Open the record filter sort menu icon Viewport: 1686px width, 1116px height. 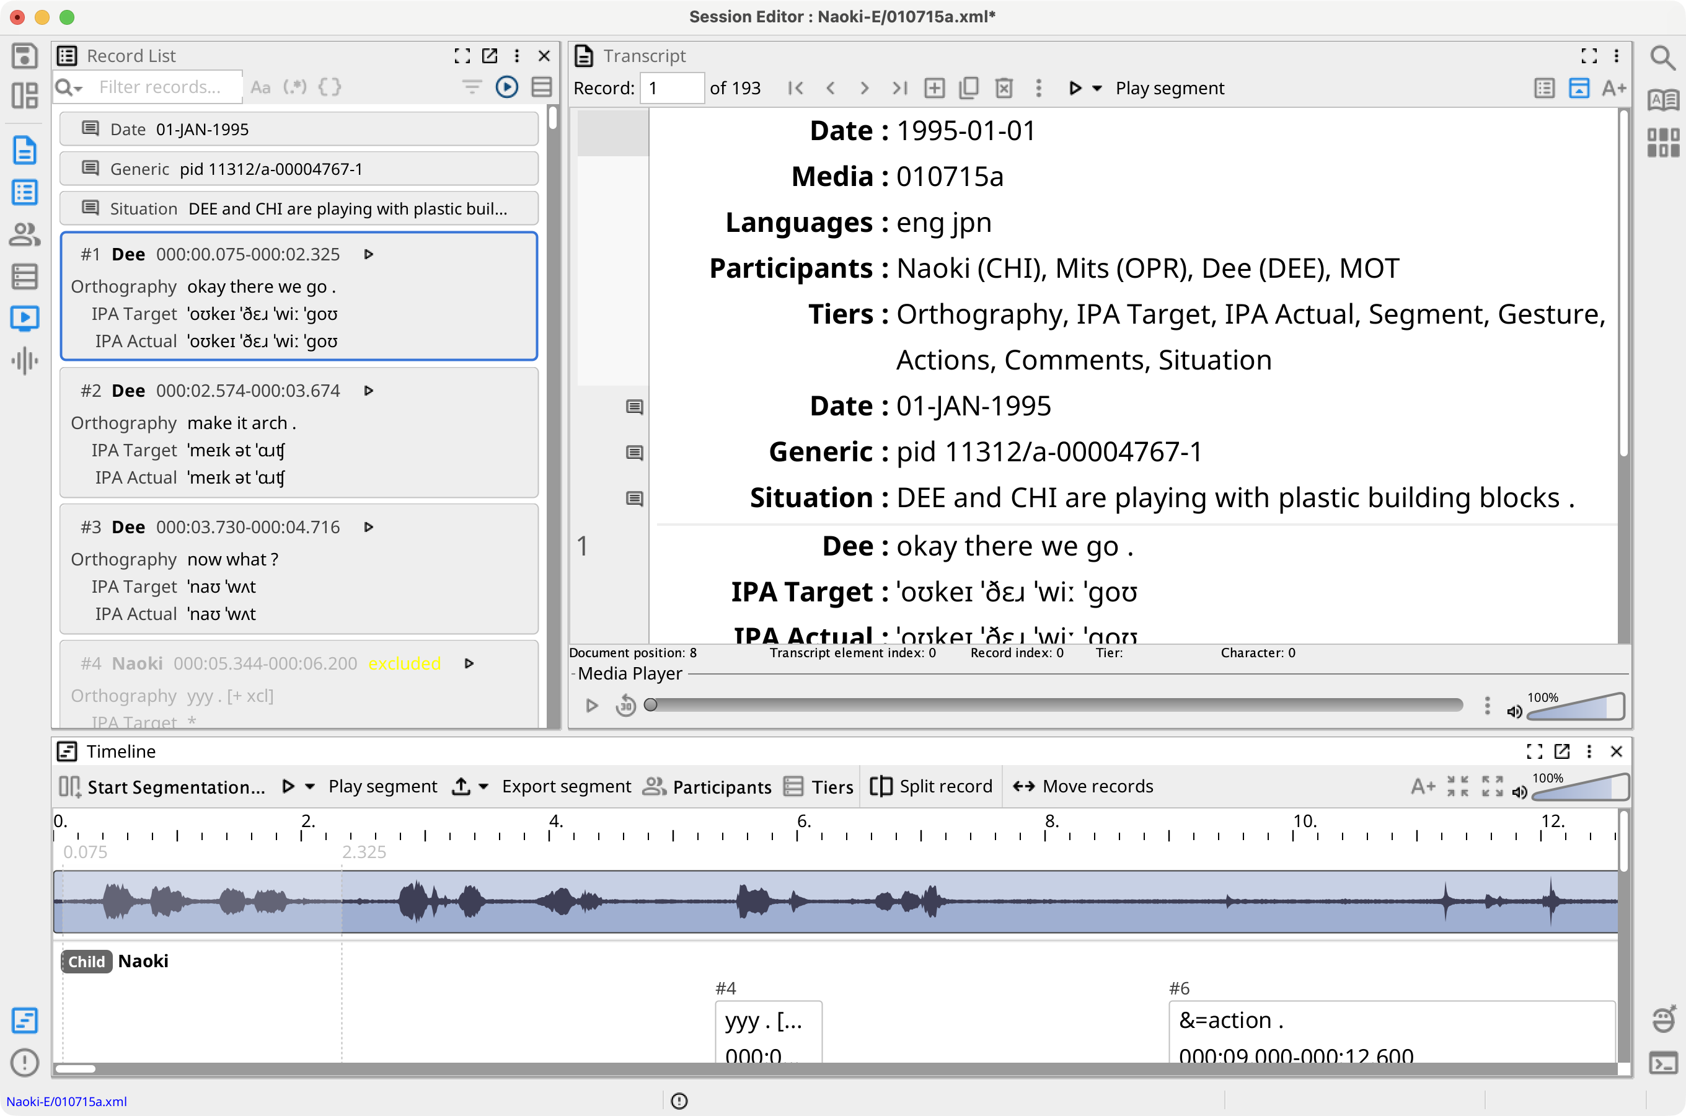[x=472, y=87]
